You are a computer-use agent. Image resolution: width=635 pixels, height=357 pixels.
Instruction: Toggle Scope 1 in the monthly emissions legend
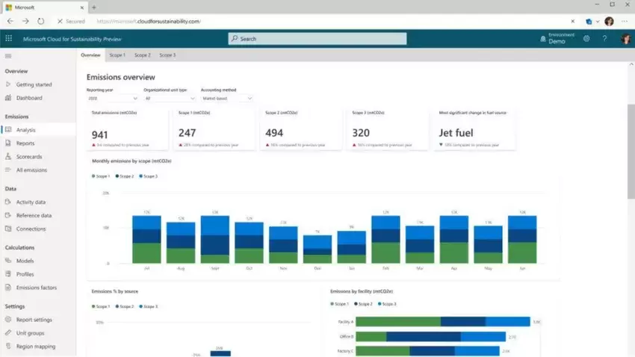pyautogui.click(x=101, y=176)
